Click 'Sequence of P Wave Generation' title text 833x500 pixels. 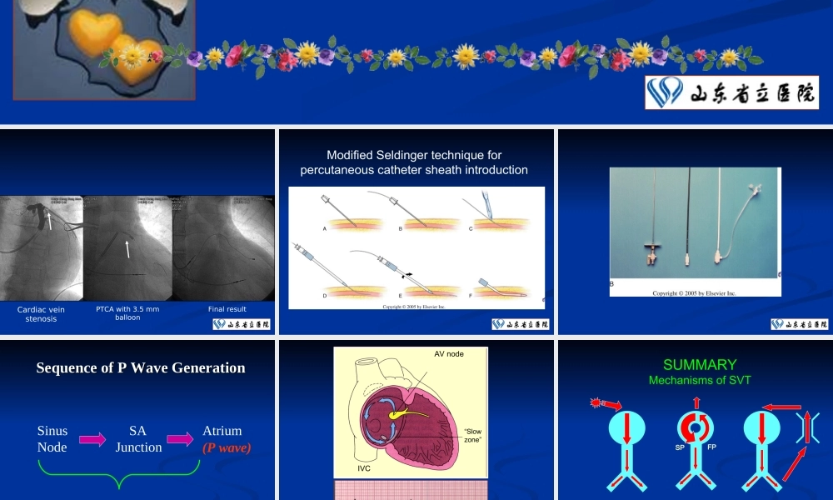(141, 367)
